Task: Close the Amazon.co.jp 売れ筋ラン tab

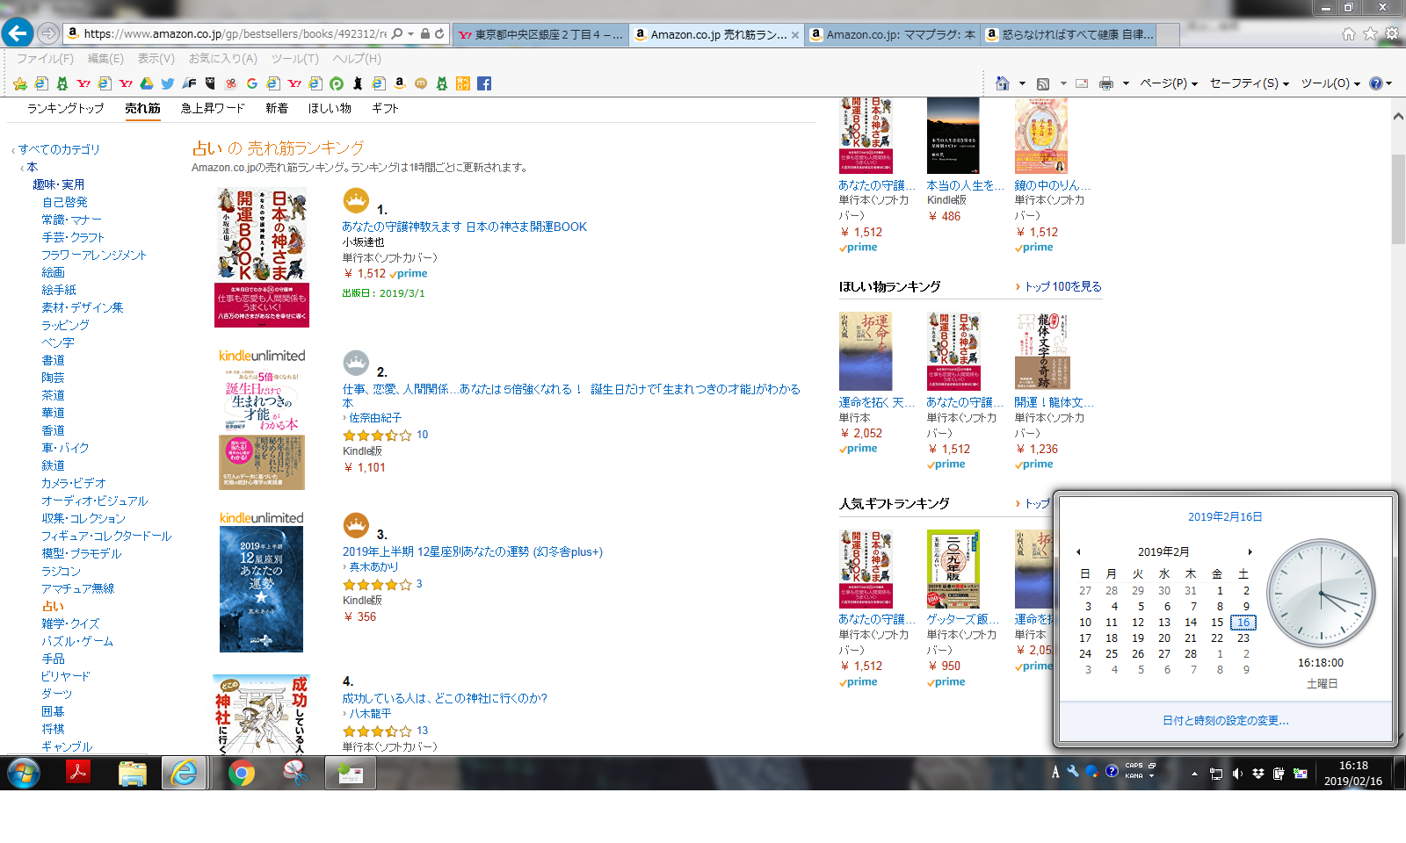Action: click(x=795, y=35)
